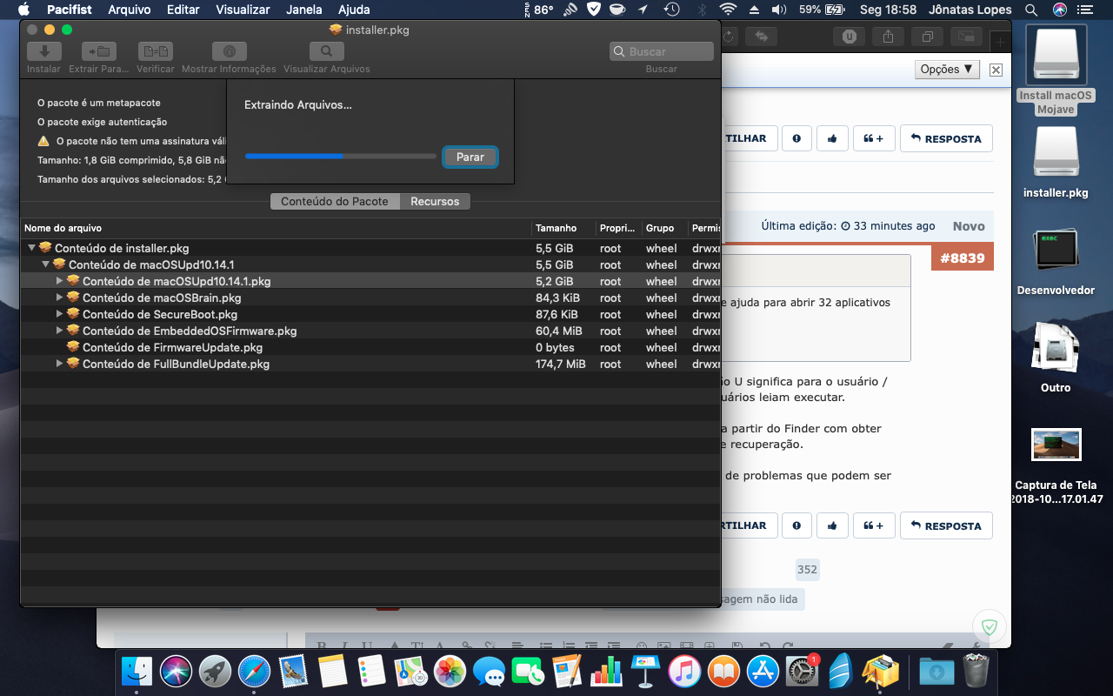This screenshot has width=1113, height=696.
Task: Open Messages from the Dock
Action: pos(490,671)
